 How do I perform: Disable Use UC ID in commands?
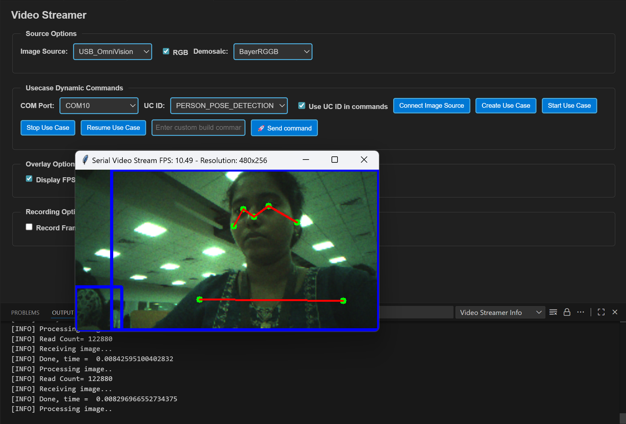pos(301,106)
